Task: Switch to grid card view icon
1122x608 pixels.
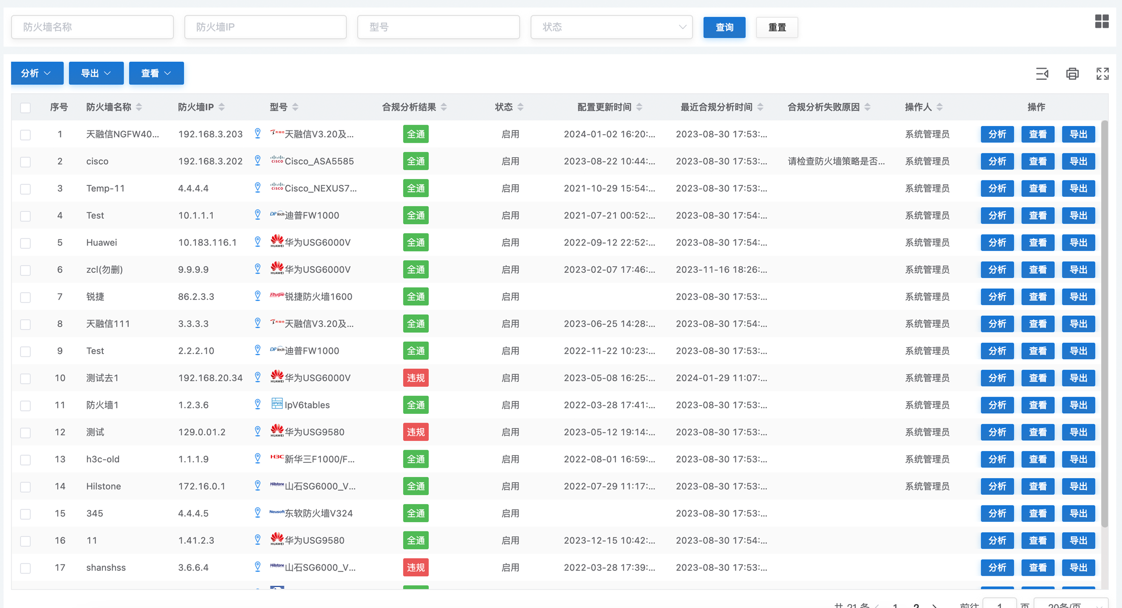Action: [1101, 21]
